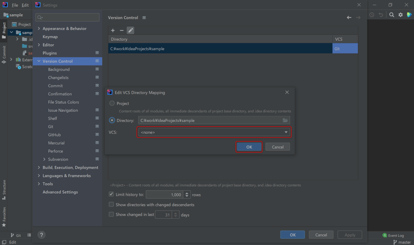
Task: Click the folder browse icon in Directory field
Action: (x=285, y=120)
